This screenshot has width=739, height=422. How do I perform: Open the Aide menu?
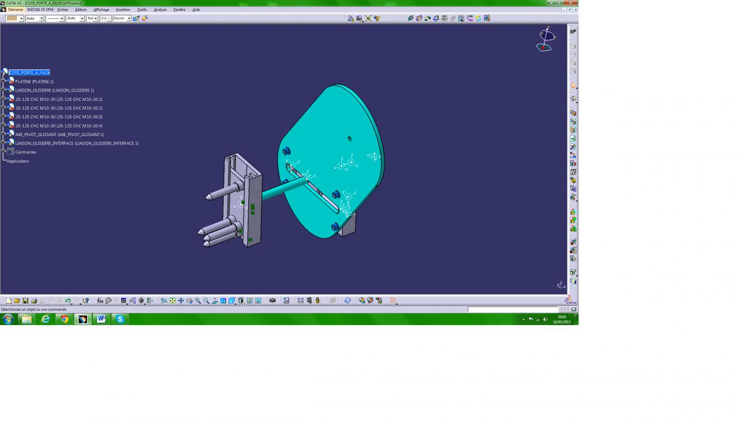click(x=196, y=10)
